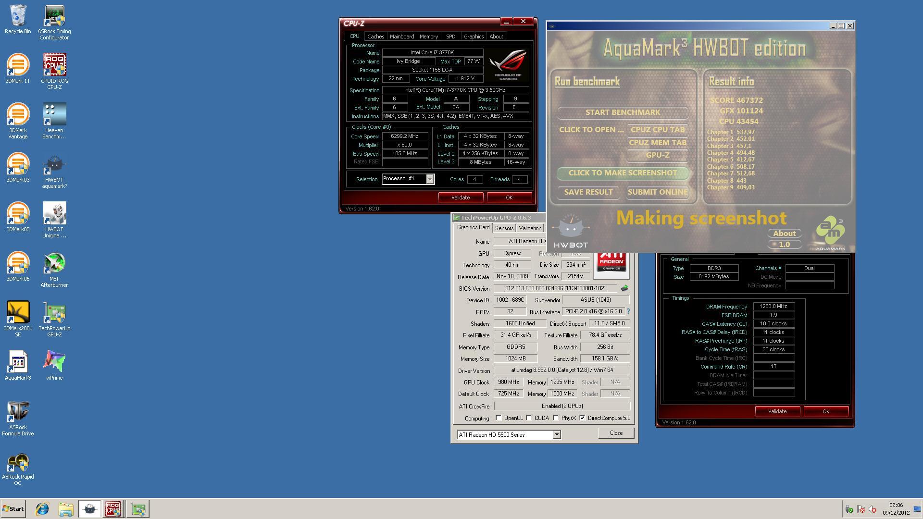Screen dimensions: 923x519
Task: Open Heaven Benchmark desktop shortcut
Action: 54,121
